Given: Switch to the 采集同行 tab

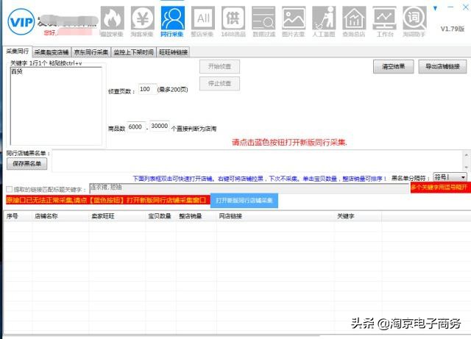Looking at the screenshot, I should (x=18, y=51).
